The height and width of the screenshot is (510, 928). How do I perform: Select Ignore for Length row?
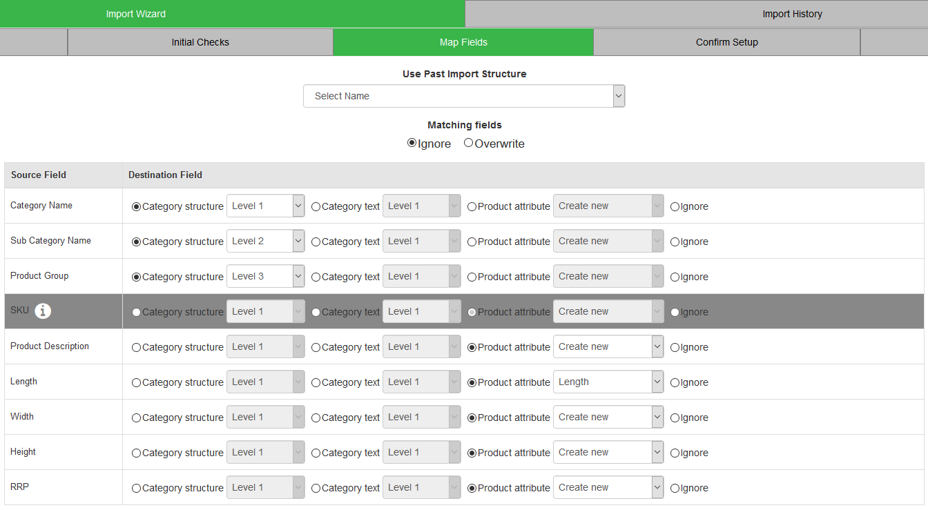coord(675,382)
